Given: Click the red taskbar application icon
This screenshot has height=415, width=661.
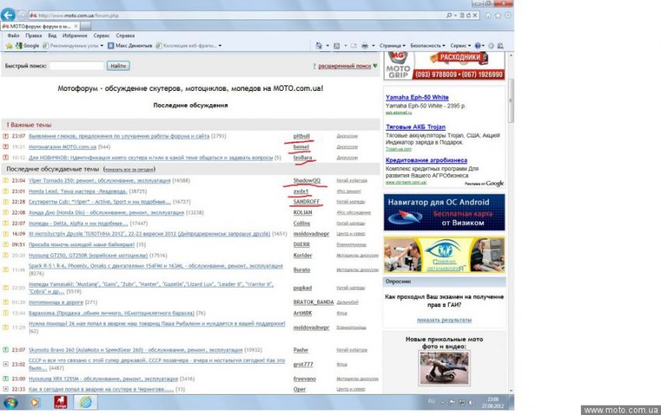Looking at the screenshot, I should pos(61,403).
